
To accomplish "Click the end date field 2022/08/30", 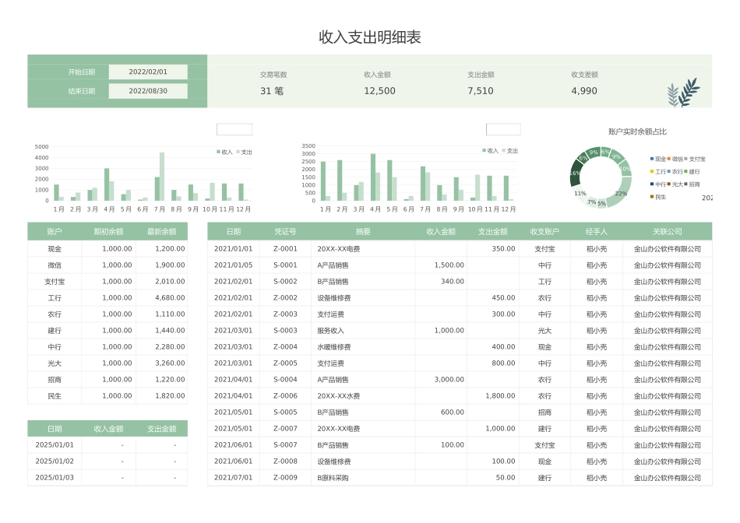I will (x=148, y=91).
